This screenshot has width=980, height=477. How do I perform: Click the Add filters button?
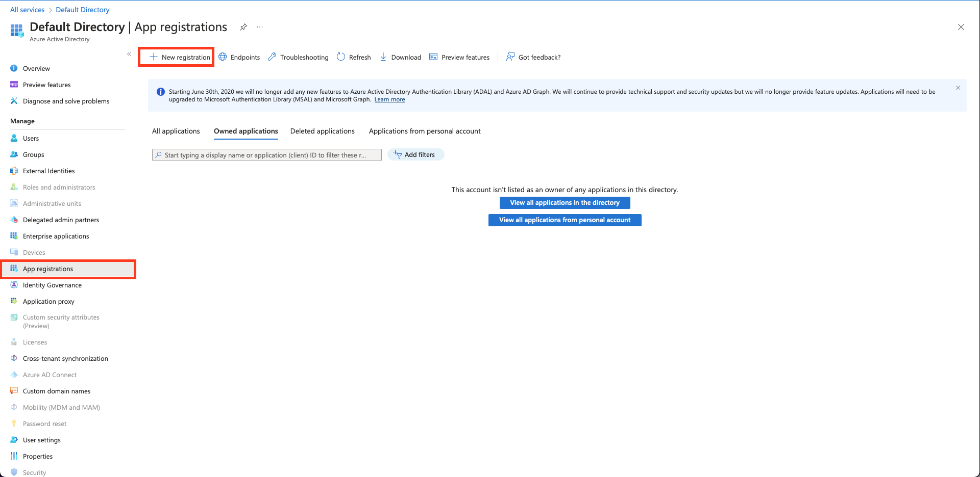click(415, 154)
